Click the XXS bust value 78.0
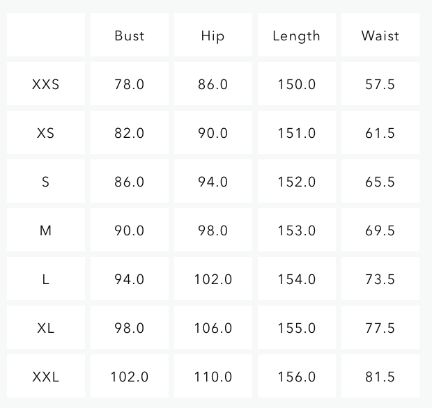Image resolution: width=432 pixels, height=408 pixels. tap(130, 84)
